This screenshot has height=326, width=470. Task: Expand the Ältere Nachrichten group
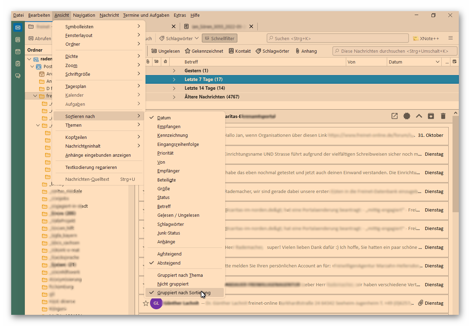coord(174,97)
